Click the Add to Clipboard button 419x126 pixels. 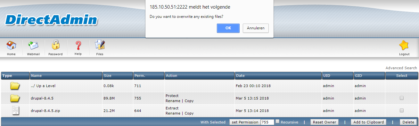click(368, 122)
